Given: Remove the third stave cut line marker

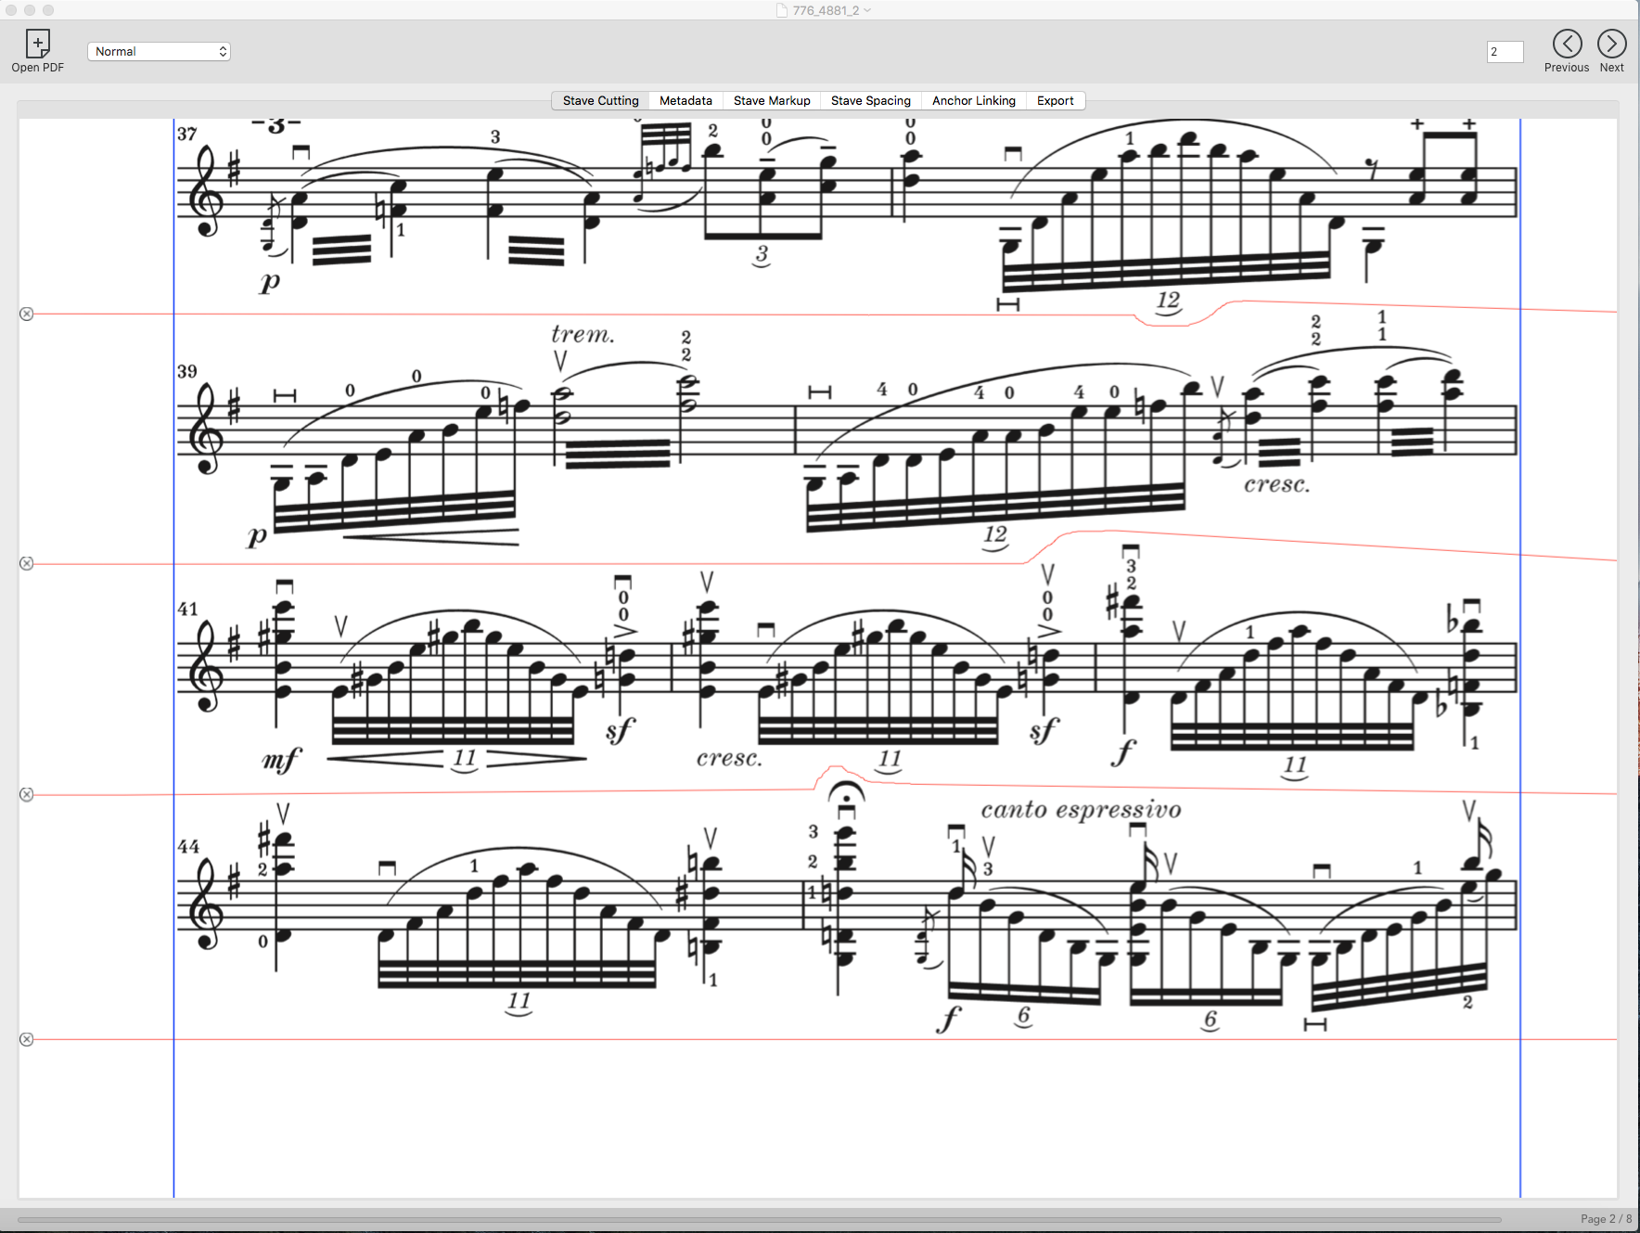Looking at the screenshot, I should [27, 795].
